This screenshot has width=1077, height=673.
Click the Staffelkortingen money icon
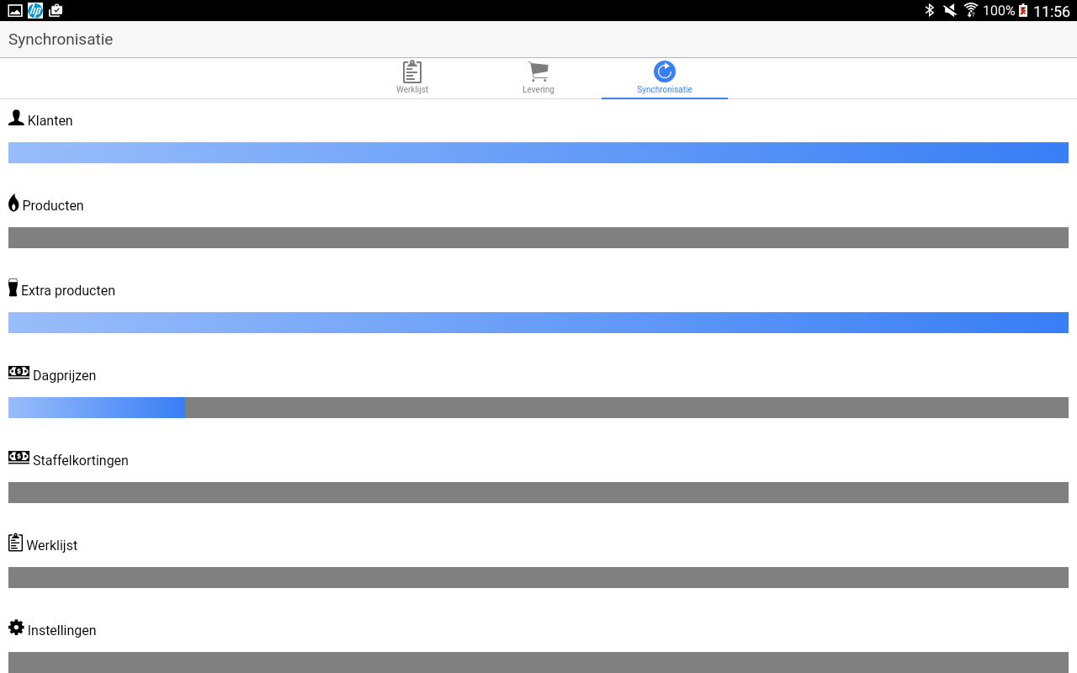pyautogui.click(x=19, y=457)
